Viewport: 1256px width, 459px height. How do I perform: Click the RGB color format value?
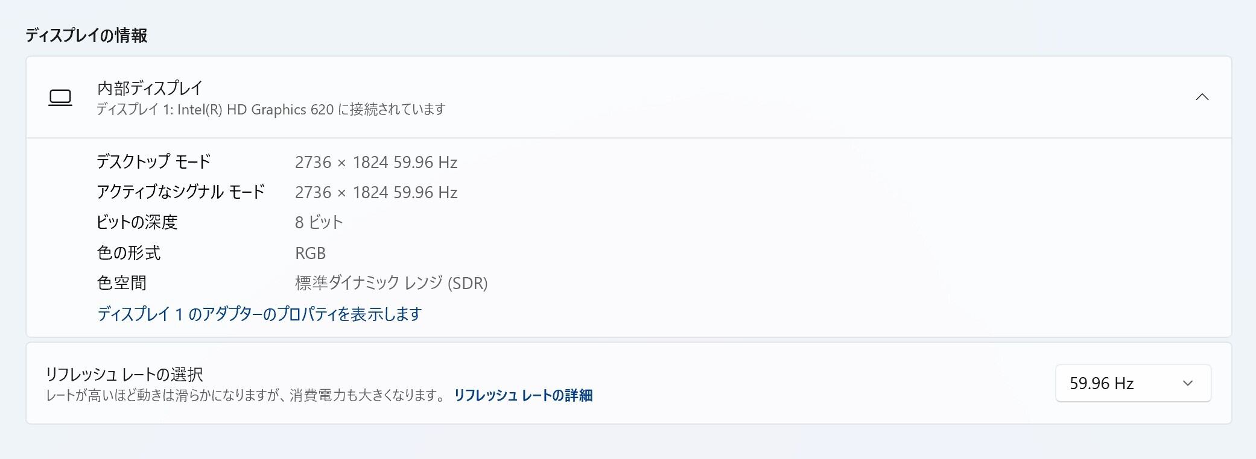[x=310, y=253]
